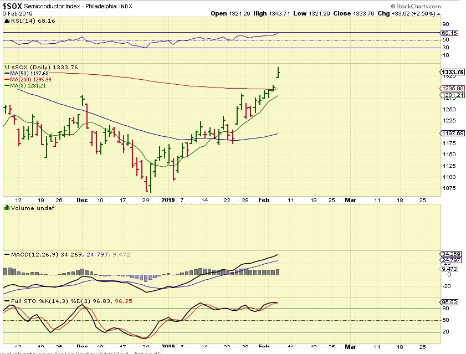This screenshot has width=466, height=354.
Task: Click 'Dec' on the price chart date axis
Action: 82,201
